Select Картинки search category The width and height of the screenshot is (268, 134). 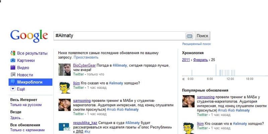point(26,61)
